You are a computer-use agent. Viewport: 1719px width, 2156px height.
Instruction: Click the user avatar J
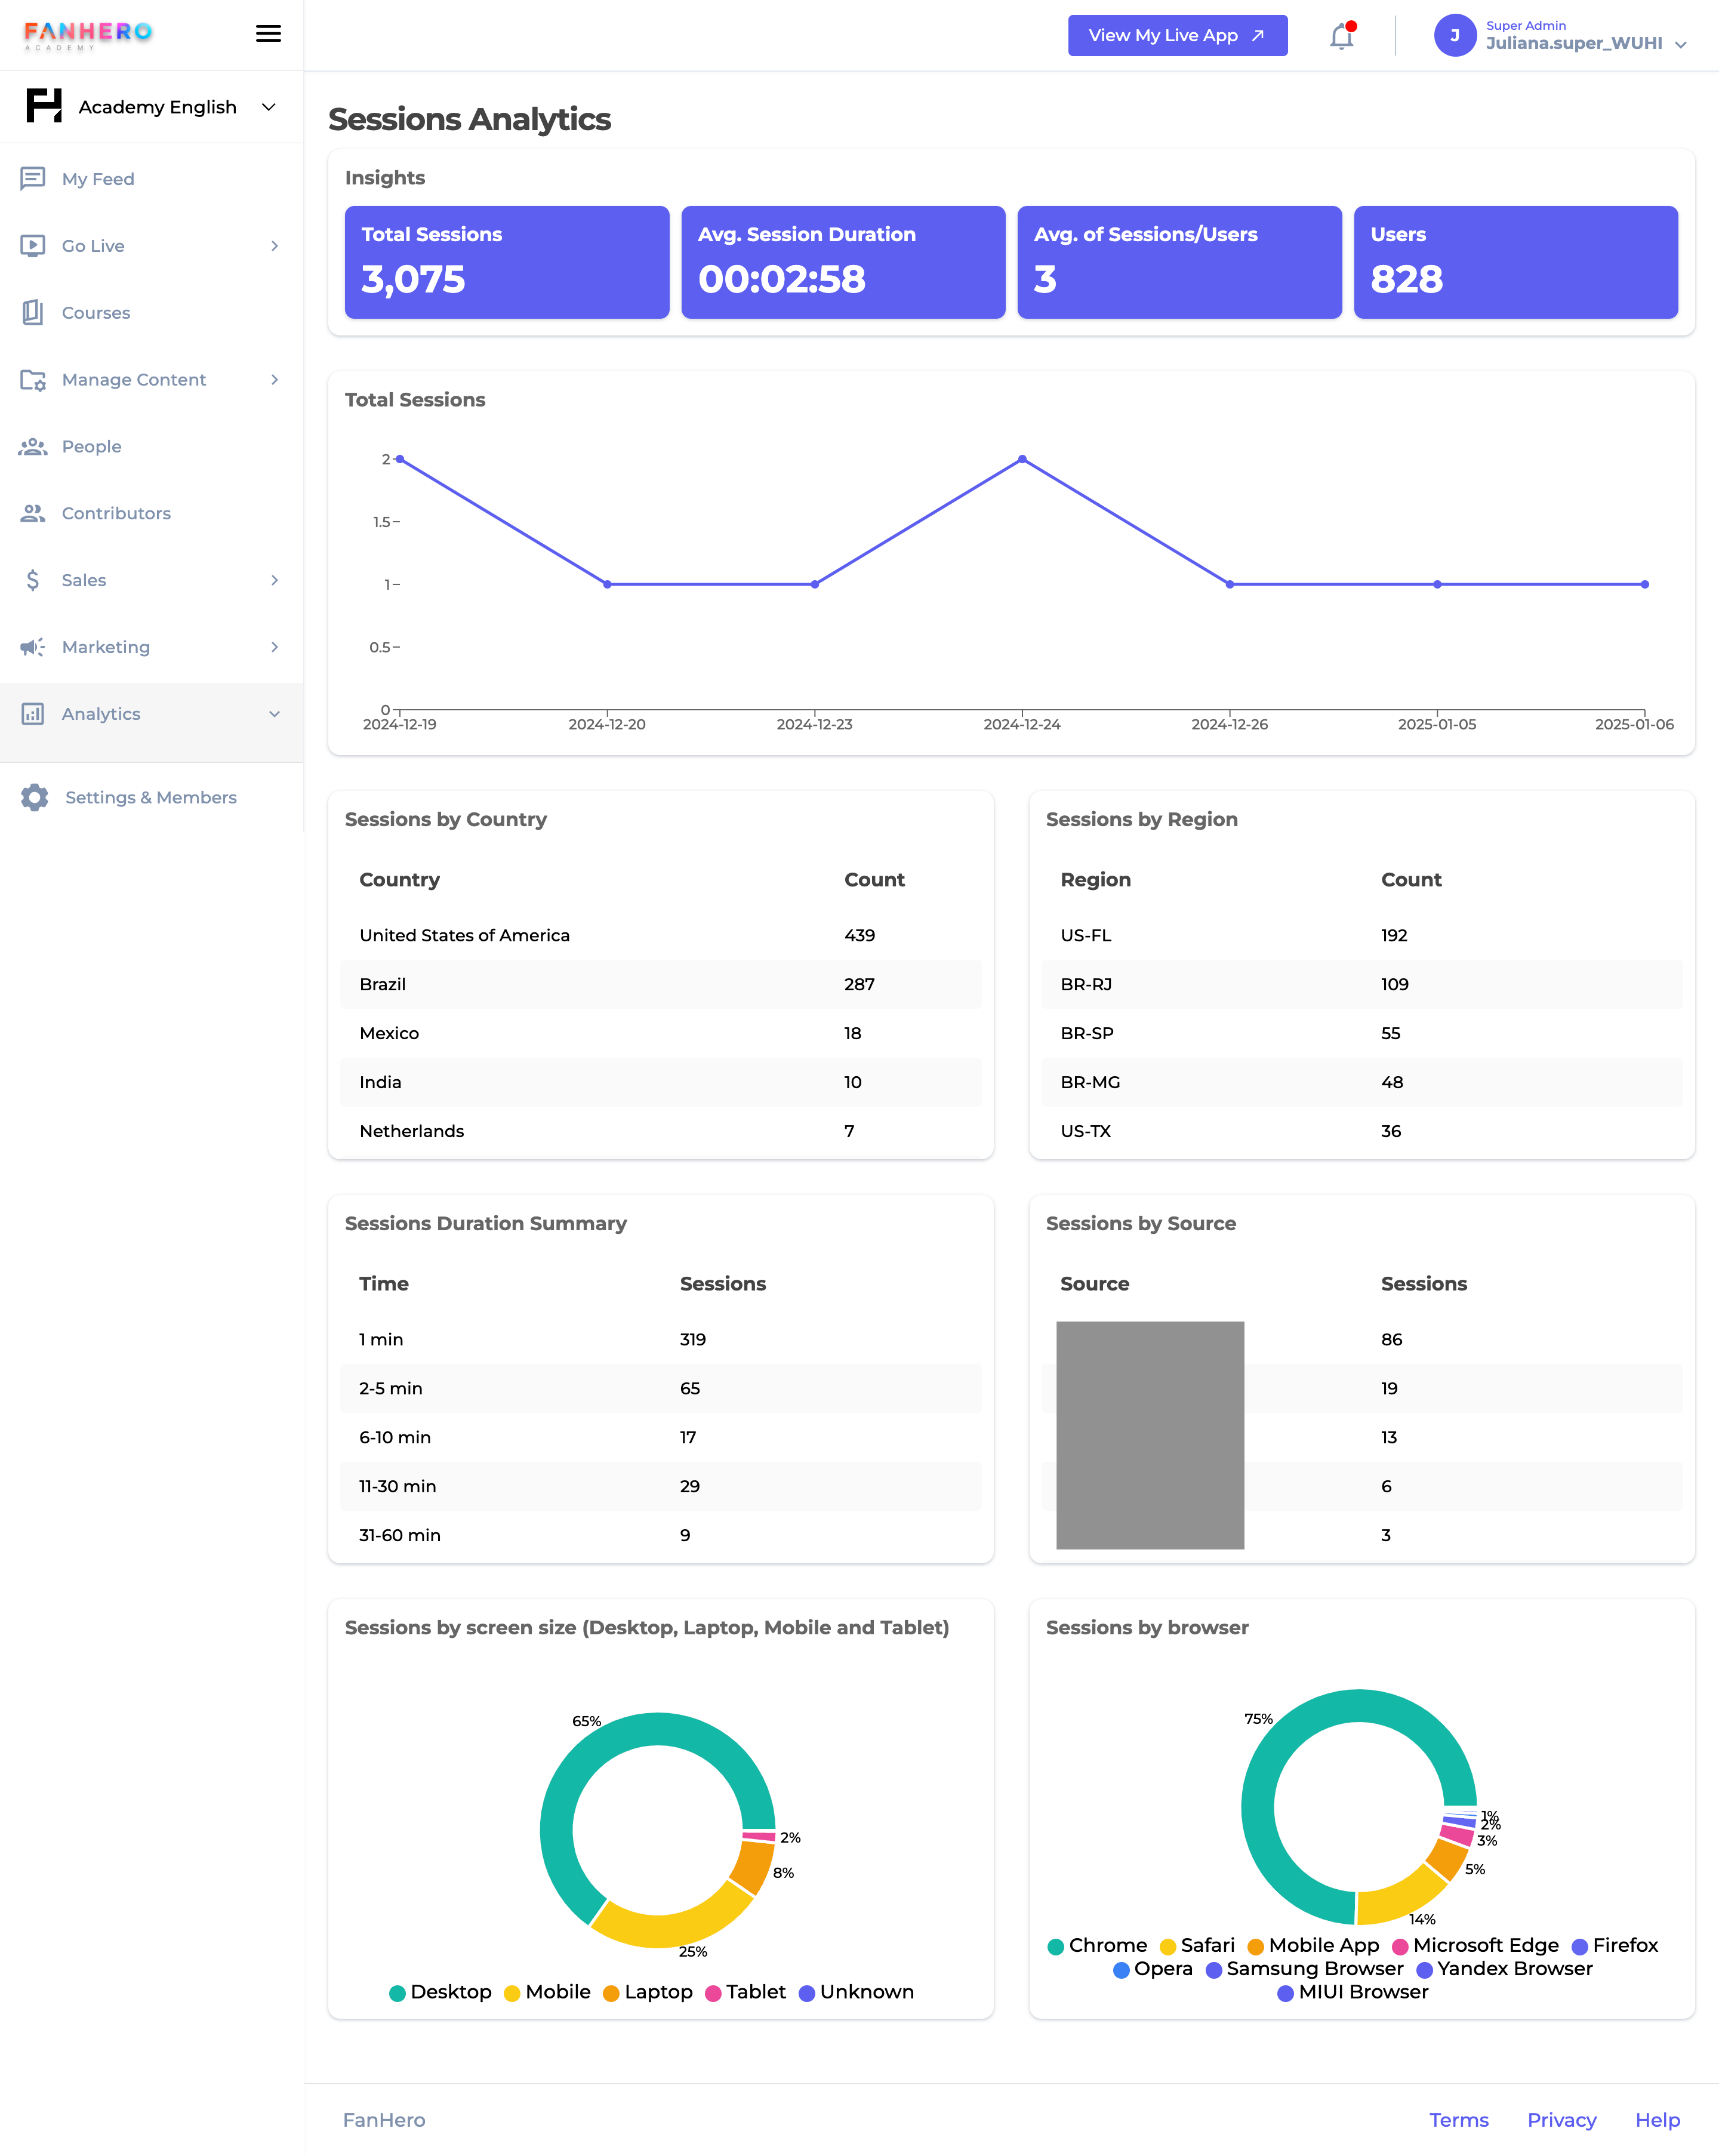[x=1455, y=35]
